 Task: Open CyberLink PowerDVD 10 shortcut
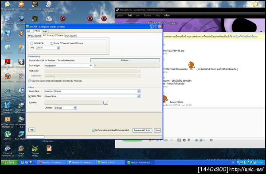pos(7,151)
